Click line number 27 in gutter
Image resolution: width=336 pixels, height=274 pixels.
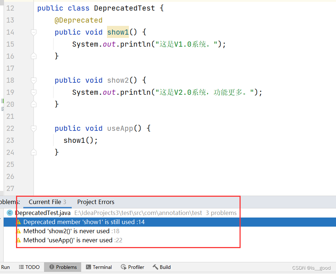(10, 189)
